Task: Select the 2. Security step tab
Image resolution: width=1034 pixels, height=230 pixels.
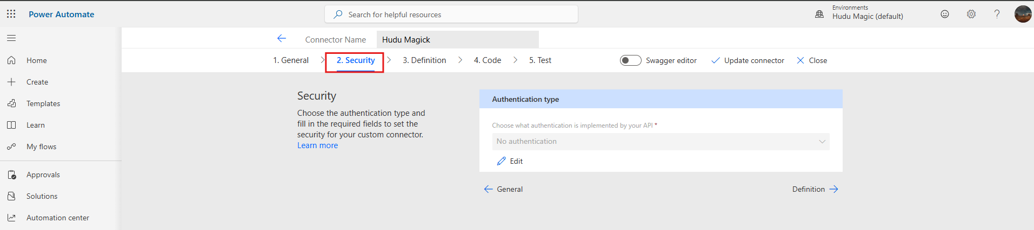Action: (x=356, y=60)
